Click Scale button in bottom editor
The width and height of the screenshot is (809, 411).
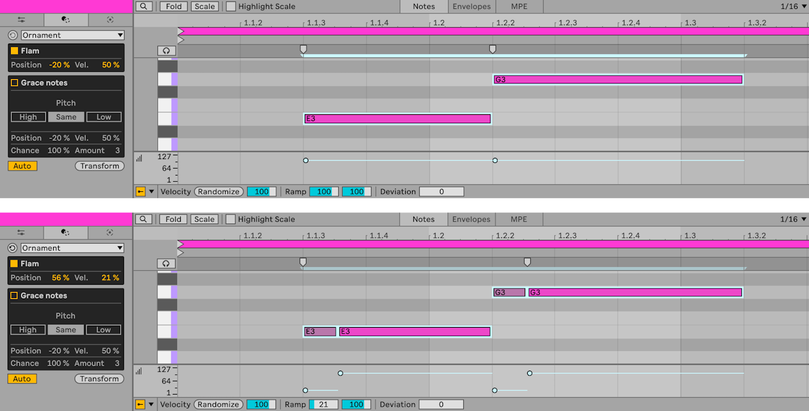point(204,219)
